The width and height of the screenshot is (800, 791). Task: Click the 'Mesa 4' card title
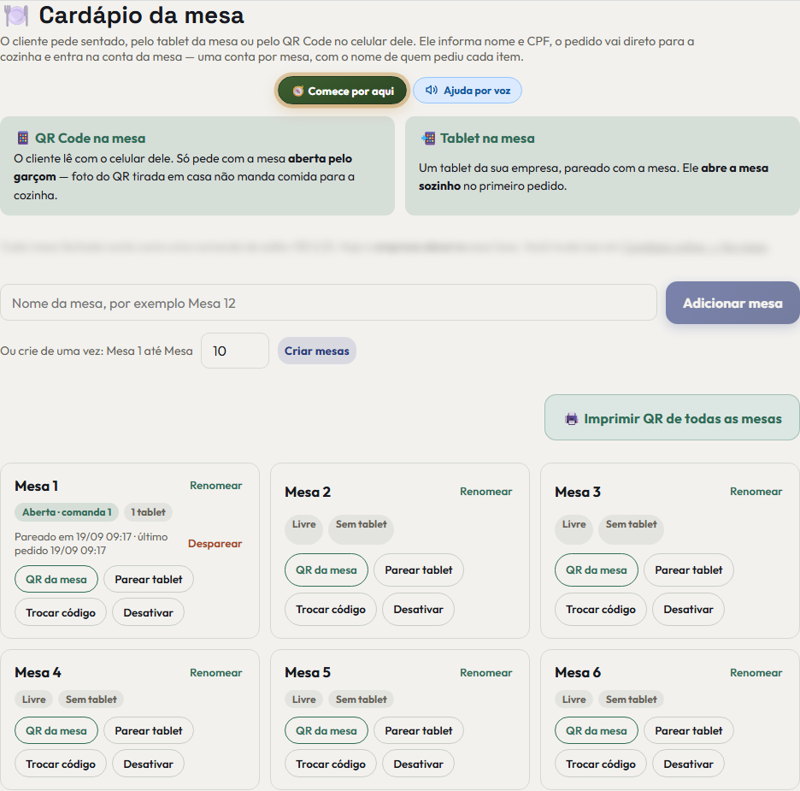(38, 673)
